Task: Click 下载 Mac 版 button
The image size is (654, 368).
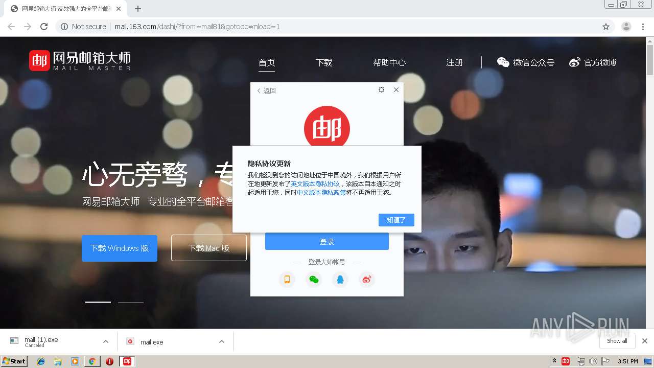Action: [209, 248]
